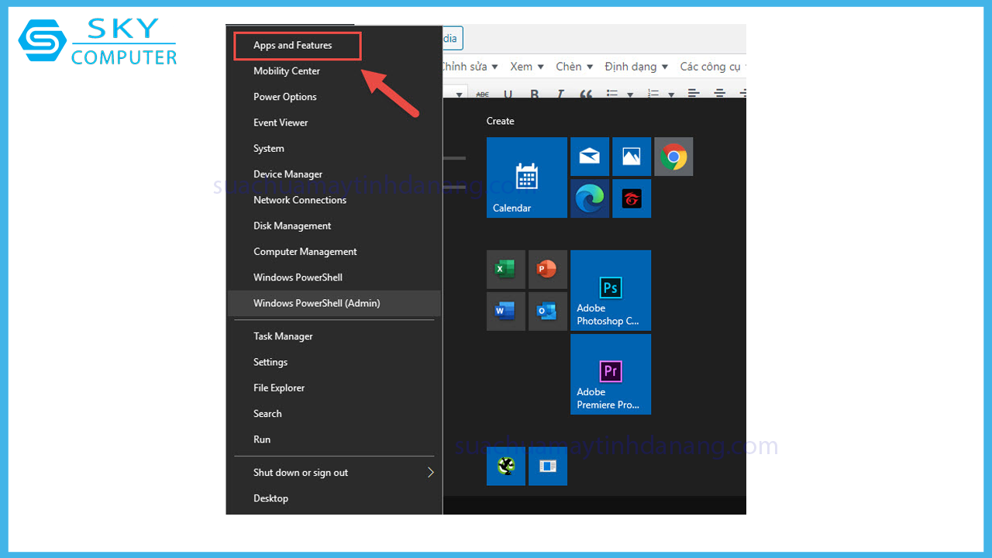Open the Calendar tile
992x558 pixels.
pos(526,177)
